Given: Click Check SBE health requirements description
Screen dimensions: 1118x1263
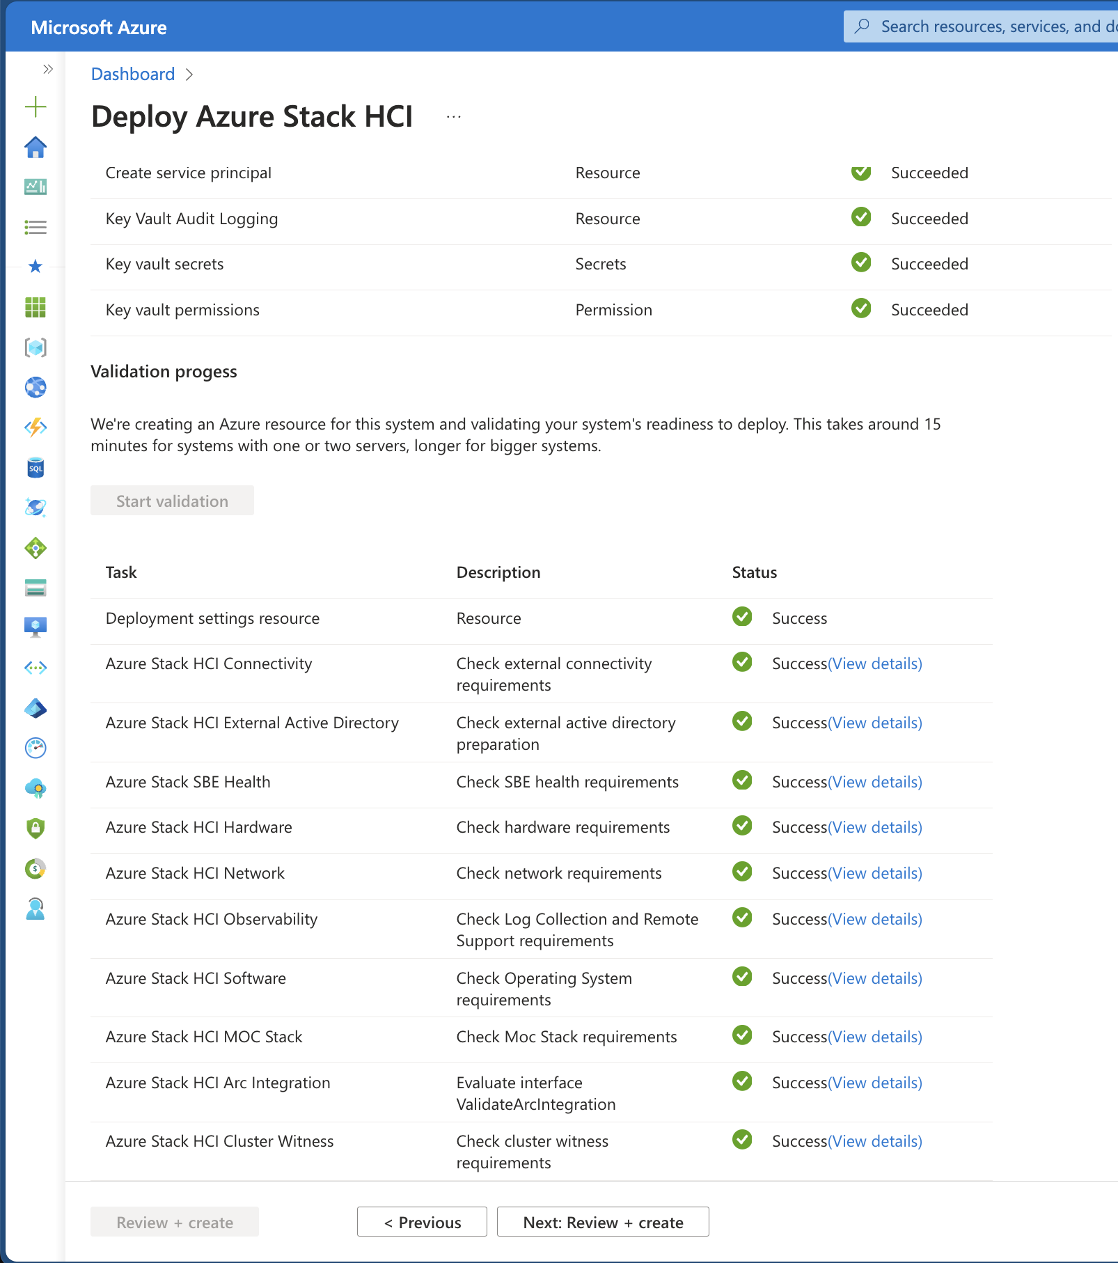Looking at the screenshot, I should [567, 782].
